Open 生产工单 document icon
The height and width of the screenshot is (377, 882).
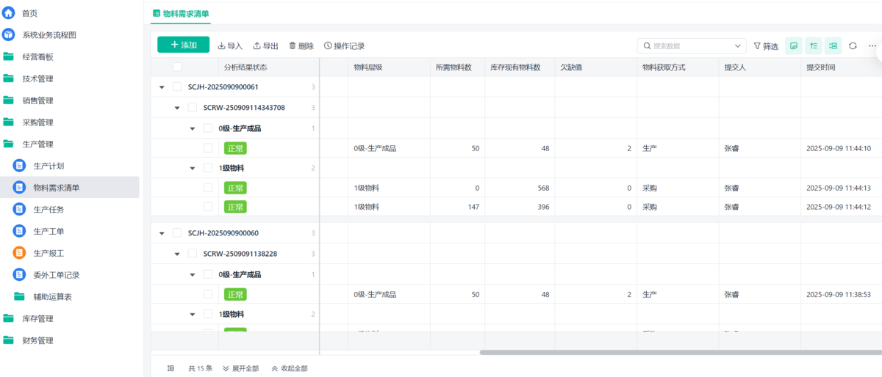click(x=20, y=231)
